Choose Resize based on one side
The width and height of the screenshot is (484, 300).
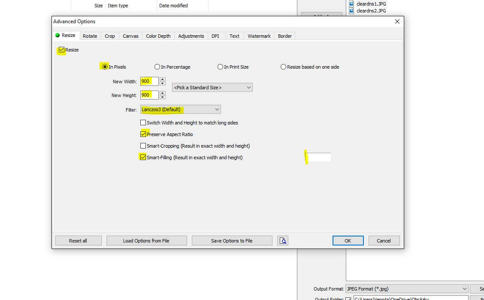pos(283,67)
